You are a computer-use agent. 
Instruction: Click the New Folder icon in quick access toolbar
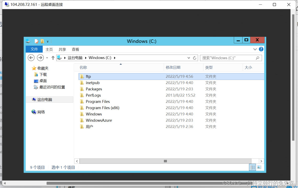pyautogui.click(x=42, y=41)
